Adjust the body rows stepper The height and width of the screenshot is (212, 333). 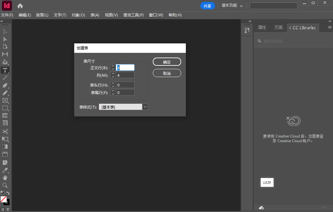[x=113, y=68]
